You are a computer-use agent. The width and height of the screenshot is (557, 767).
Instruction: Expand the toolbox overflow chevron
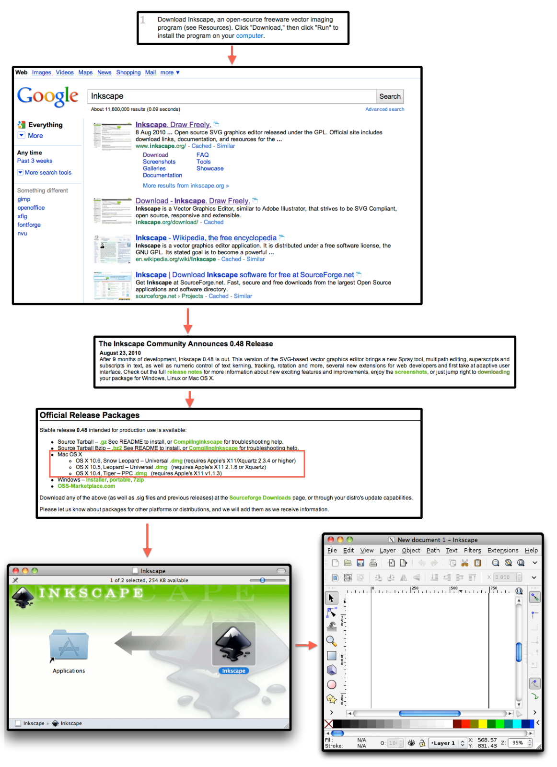(x=331, y=712)
